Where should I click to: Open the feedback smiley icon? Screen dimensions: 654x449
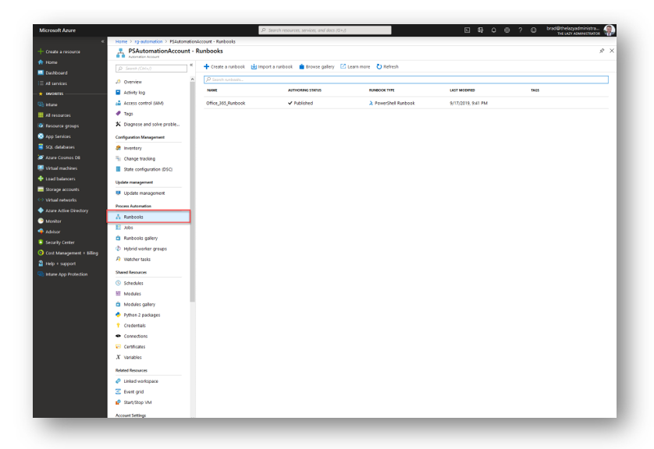click(534, 30)
